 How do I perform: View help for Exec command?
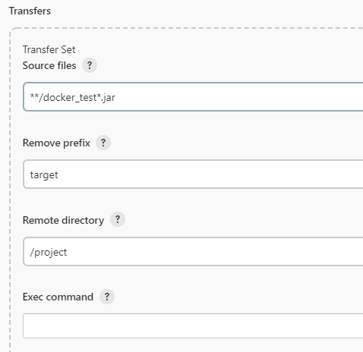[x=107, y=297]
